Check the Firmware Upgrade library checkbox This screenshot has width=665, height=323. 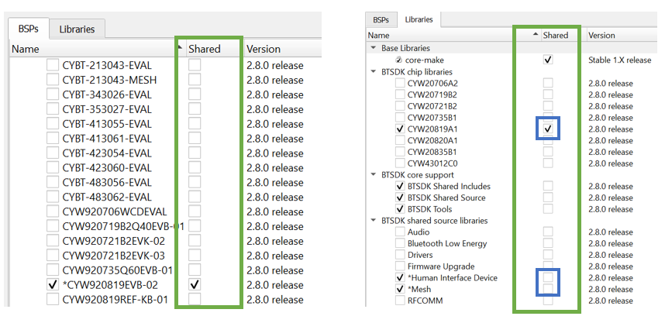point(399,266)
